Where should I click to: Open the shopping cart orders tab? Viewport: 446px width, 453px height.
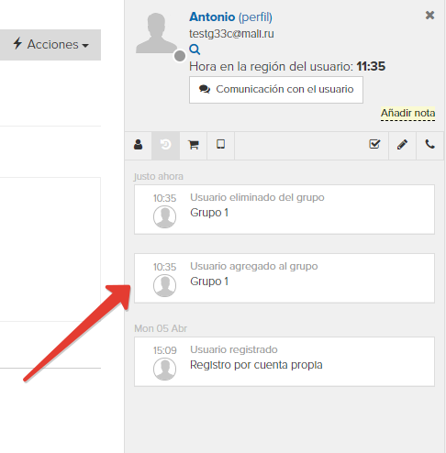coord(194,145)
